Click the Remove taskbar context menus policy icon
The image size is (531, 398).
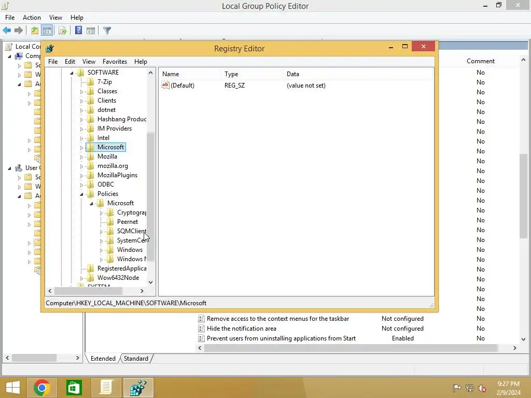(201, 319)
